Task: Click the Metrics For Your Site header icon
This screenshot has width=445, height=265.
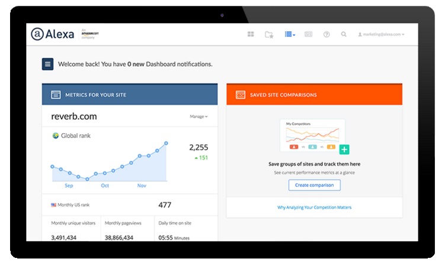Action: click(56, 95)
